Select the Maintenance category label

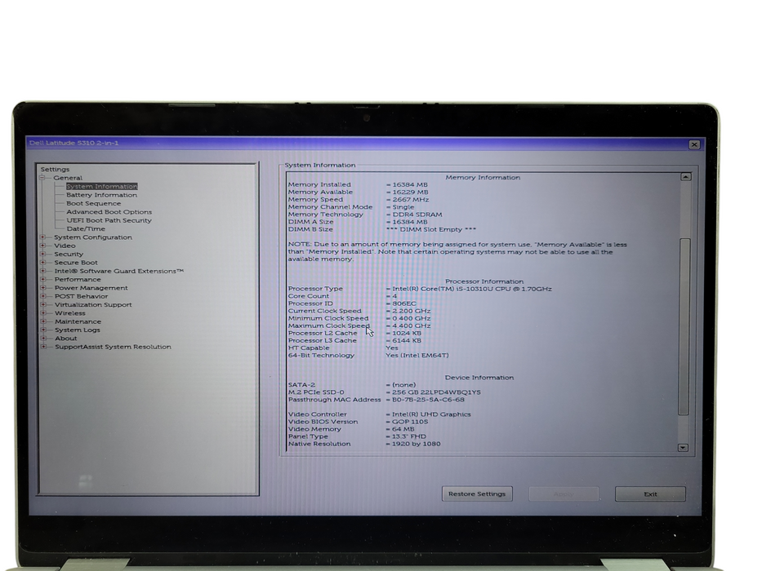coord(78,321)
